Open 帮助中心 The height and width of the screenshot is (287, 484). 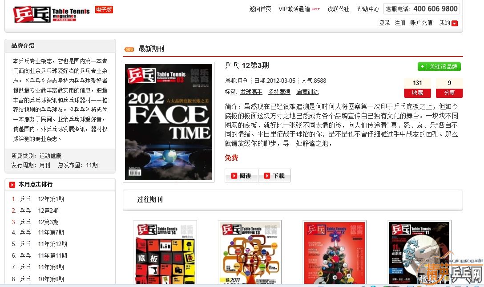(368, 9)
